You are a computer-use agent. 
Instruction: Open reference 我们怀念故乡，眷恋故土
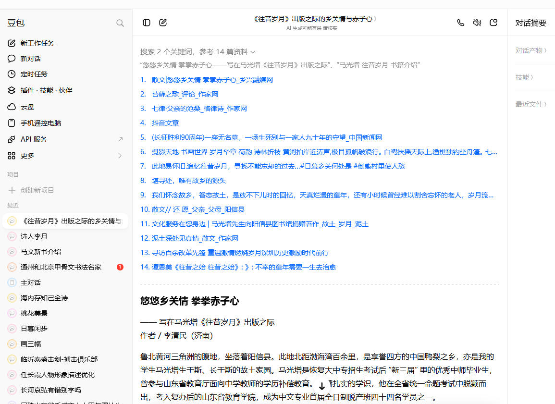322,195
